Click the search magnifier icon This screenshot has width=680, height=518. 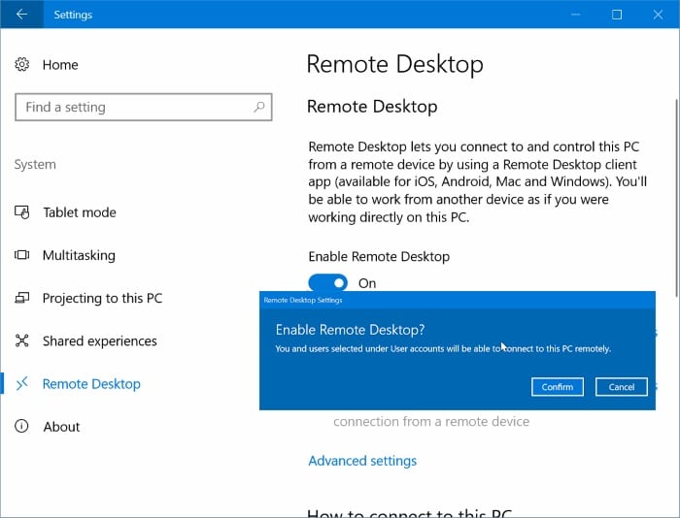[x=259, y=107]
